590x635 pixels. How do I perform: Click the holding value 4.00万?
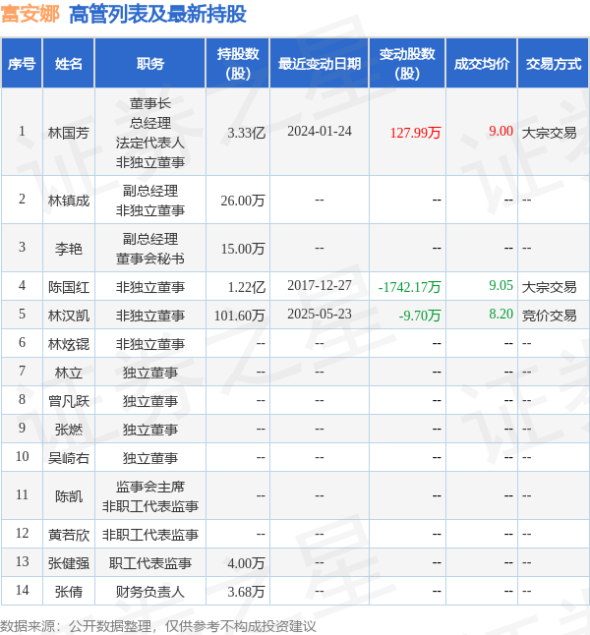(x=247, y=563)
